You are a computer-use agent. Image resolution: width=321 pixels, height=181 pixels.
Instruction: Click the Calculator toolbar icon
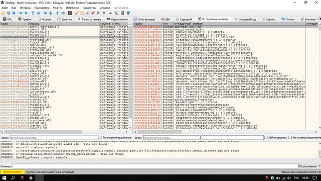pyautogui.click(x=123, y=13)
